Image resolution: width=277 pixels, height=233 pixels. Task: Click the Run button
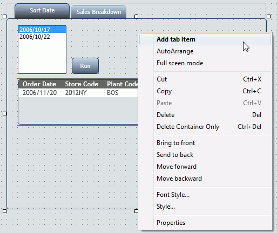point(85,66)
